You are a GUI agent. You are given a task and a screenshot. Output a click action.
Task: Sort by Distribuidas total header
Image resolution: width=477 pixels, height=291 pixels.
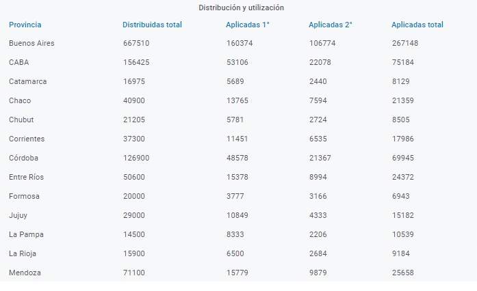152,25
